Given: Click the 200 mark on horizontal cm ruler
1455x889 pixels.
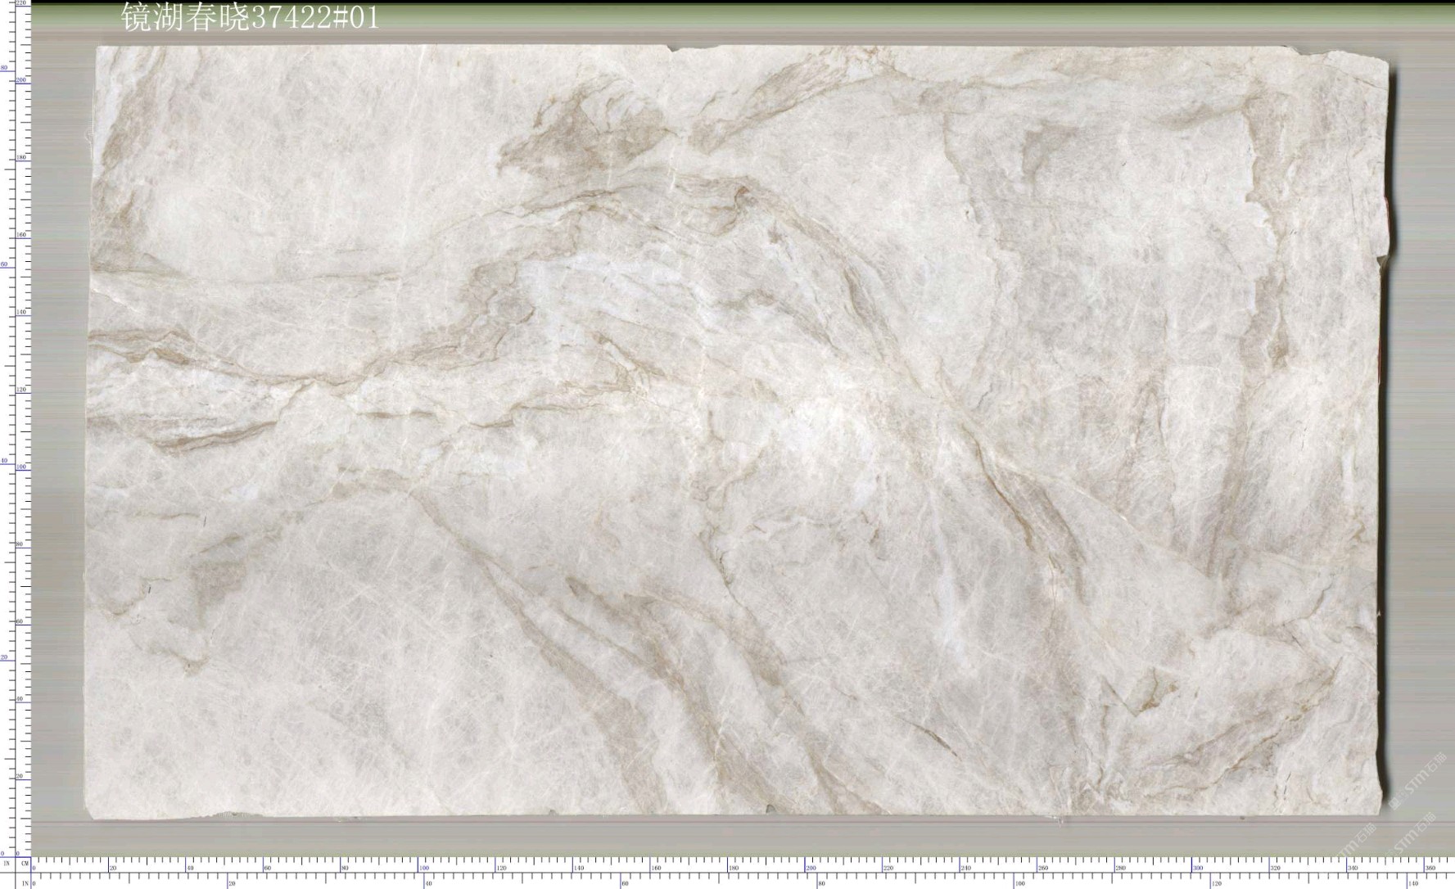Looking at the screenshot, I should coord(811,868).
